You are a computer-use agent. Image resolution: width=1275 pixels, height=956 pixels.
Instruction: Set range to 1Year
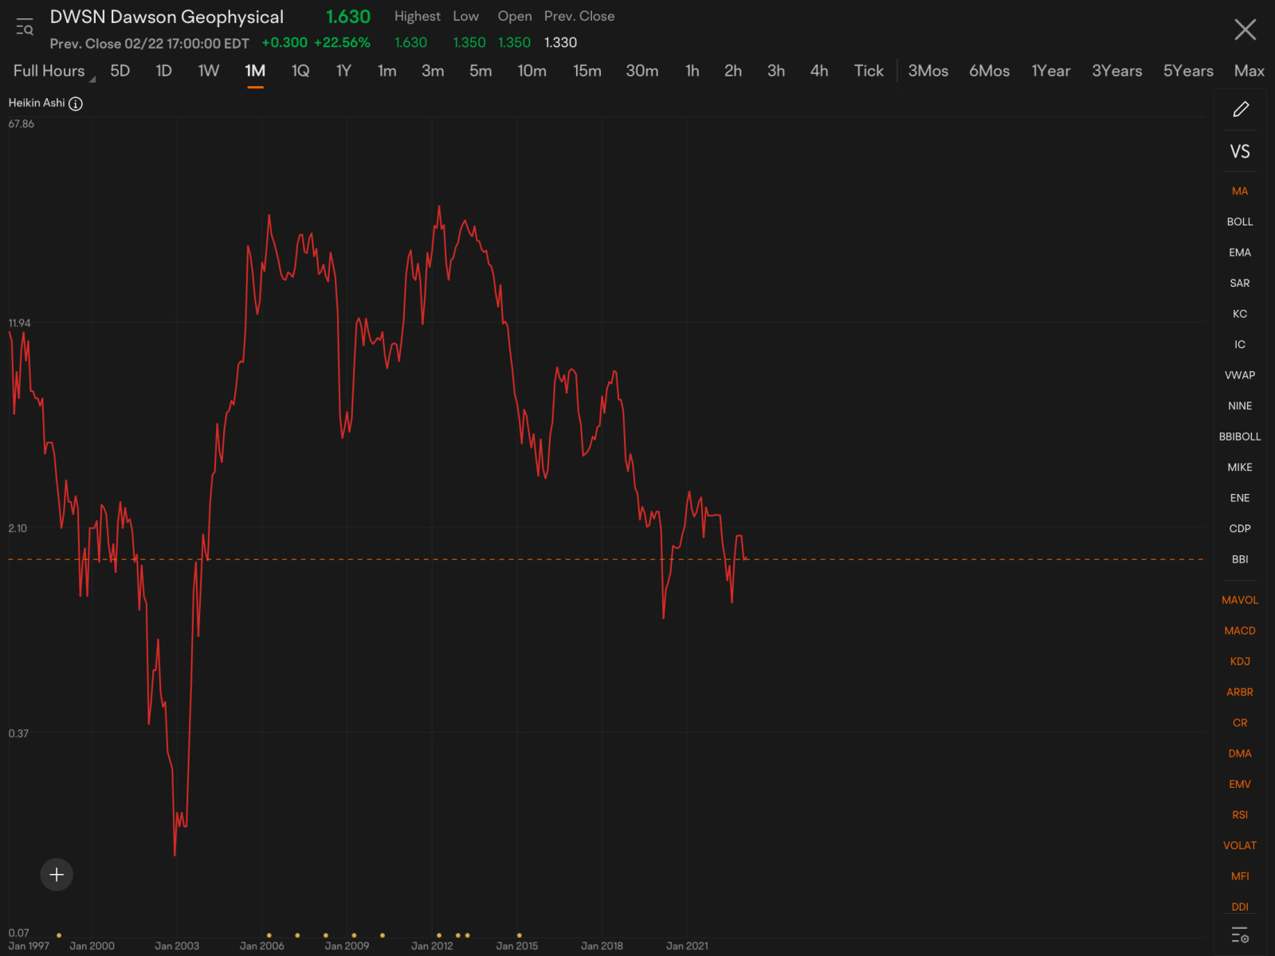pyautogui.click(x=1051, y=71)
